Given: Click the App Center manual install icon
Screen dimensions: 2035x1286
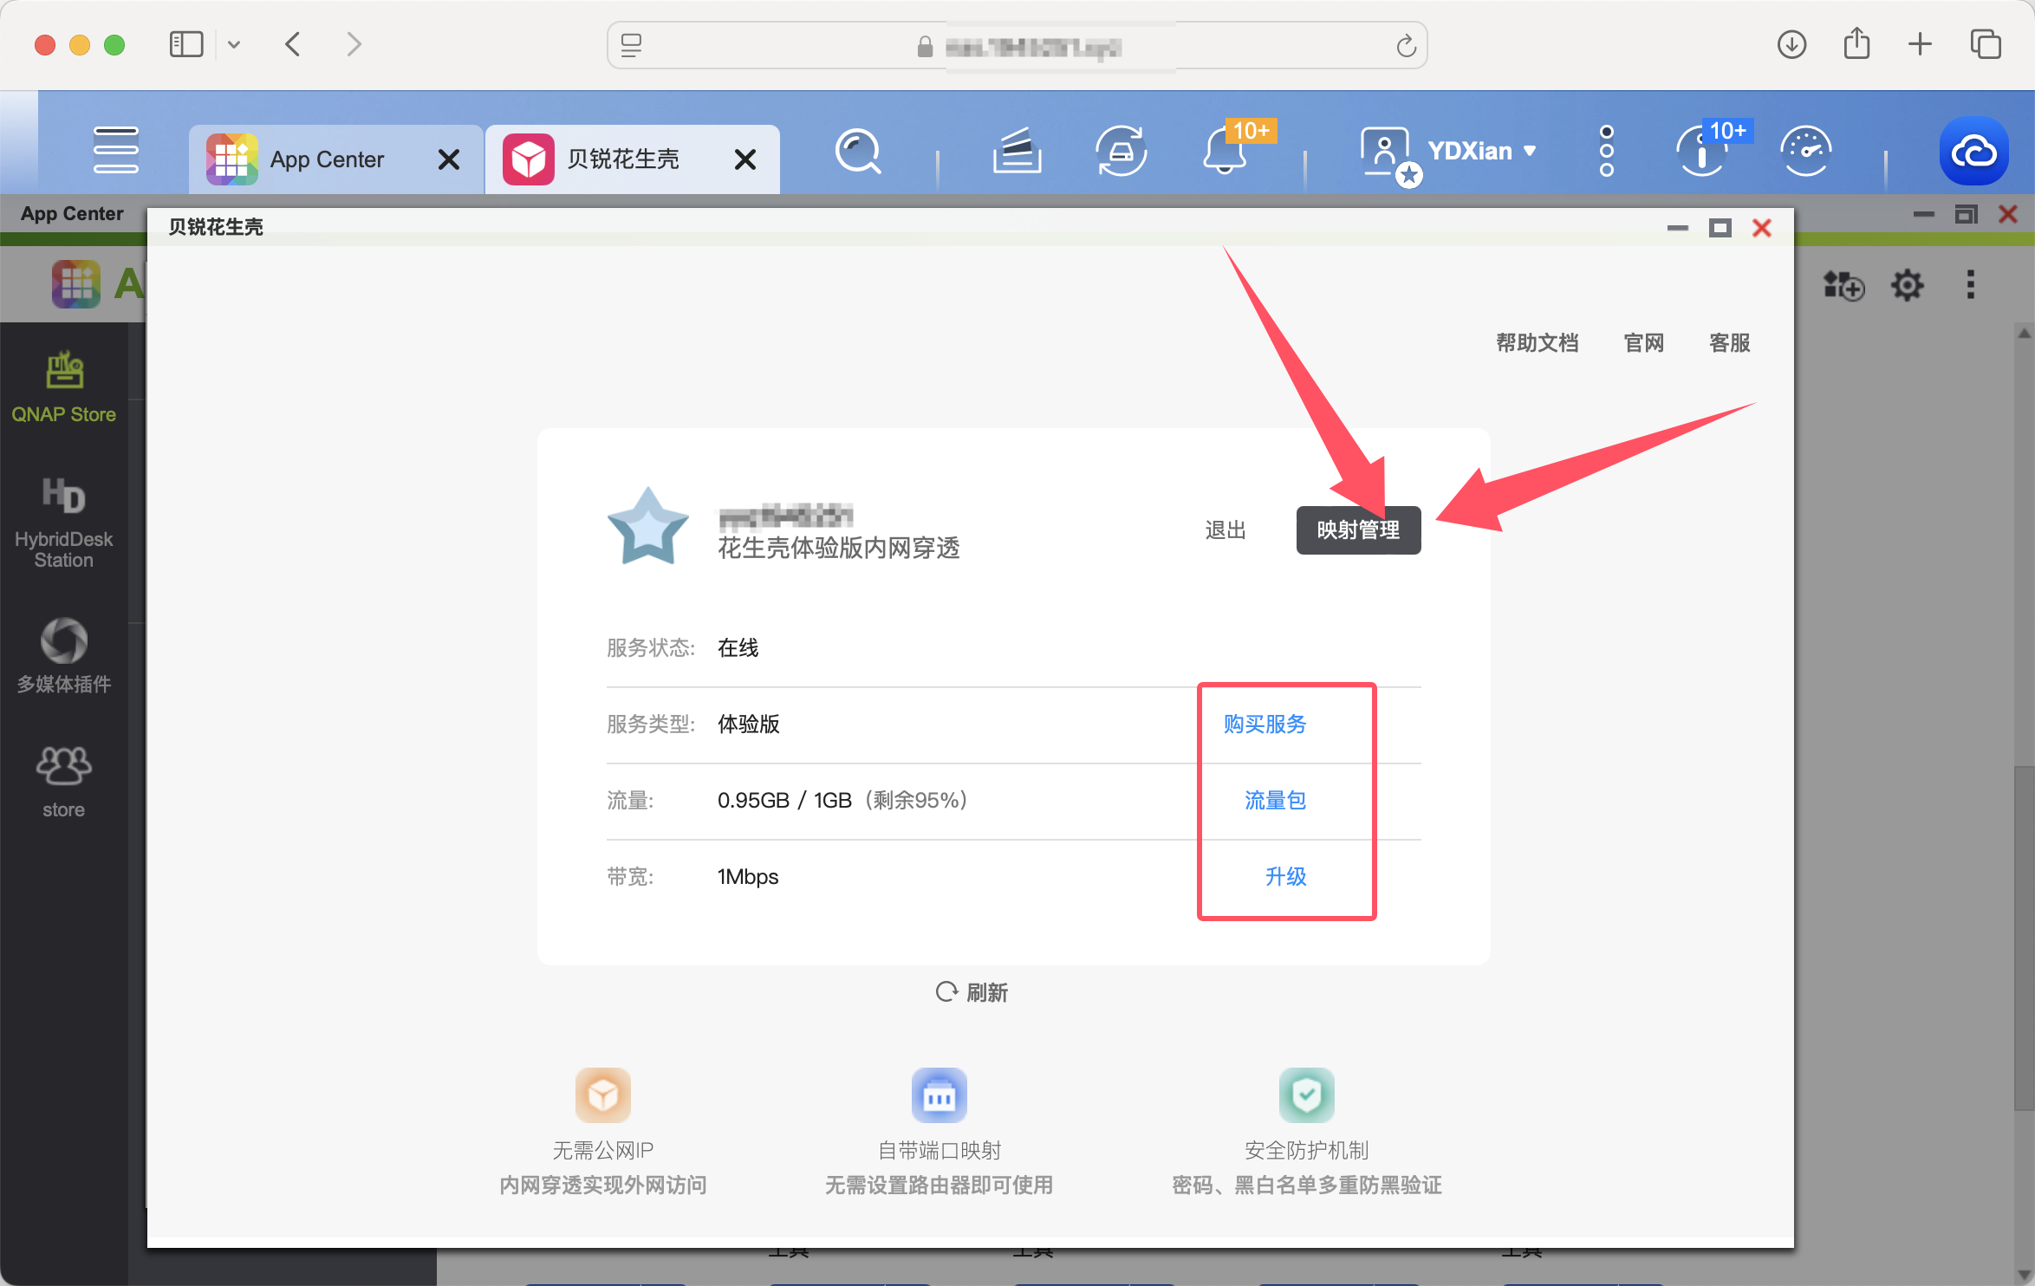Looking at the screenshot, I should [x=1843, y=285].
